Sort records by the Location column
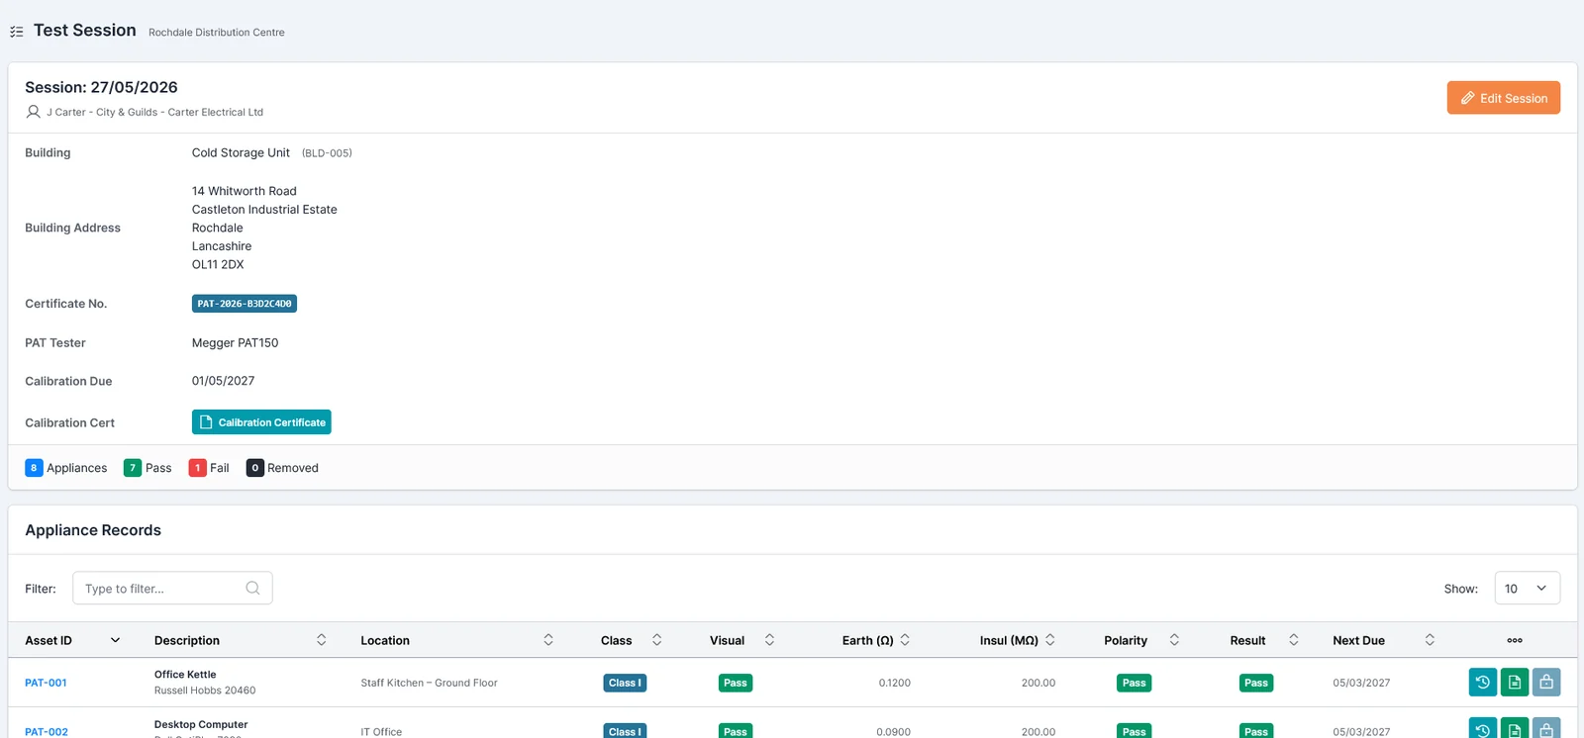 (x=547, y=641)
